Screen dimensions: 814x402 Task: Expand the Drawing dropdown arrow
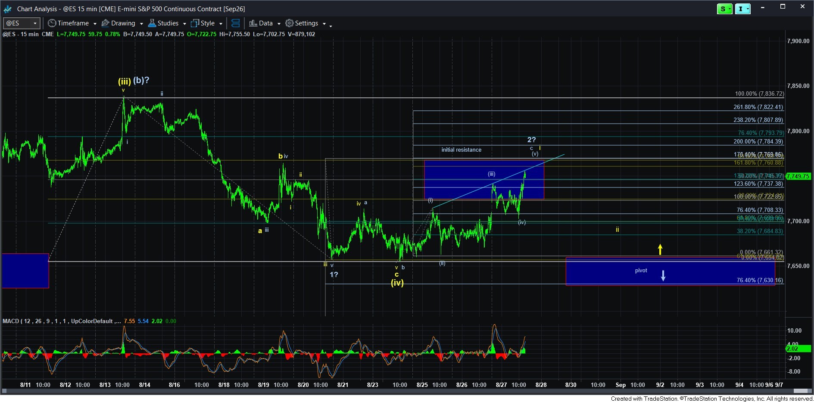coord(141,24)
